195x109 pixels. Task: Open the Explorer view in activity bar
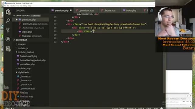click(x=8, y=12)
